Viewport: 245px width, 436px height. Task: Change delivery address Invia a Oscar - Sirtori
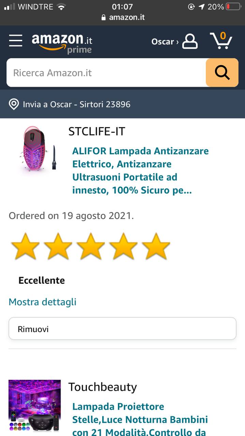click(x=77, y=104)
